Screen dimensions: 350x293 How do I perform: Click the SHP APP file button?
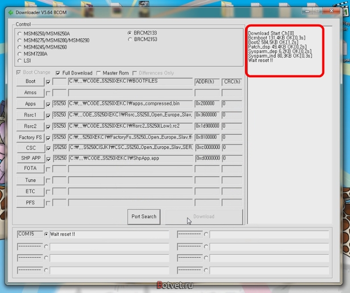(31, 158)
